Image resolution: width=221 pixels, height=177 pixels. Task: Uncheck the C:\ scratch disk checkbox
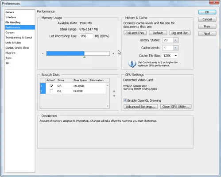[51, 86]
